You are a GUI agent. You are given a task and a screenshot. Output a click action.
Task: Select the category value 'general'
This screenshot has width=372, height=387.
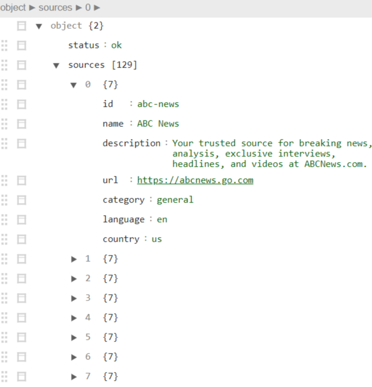click(x=175, y=200)
